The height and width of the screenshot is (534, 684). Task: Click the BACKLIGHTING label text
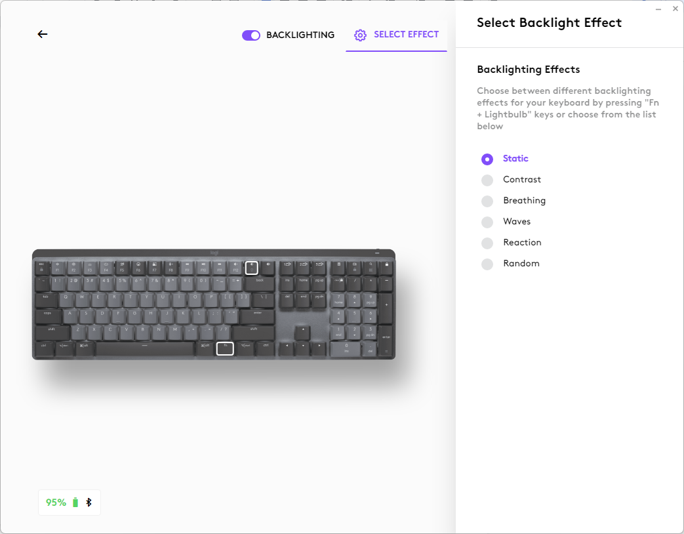coord(300,35)
